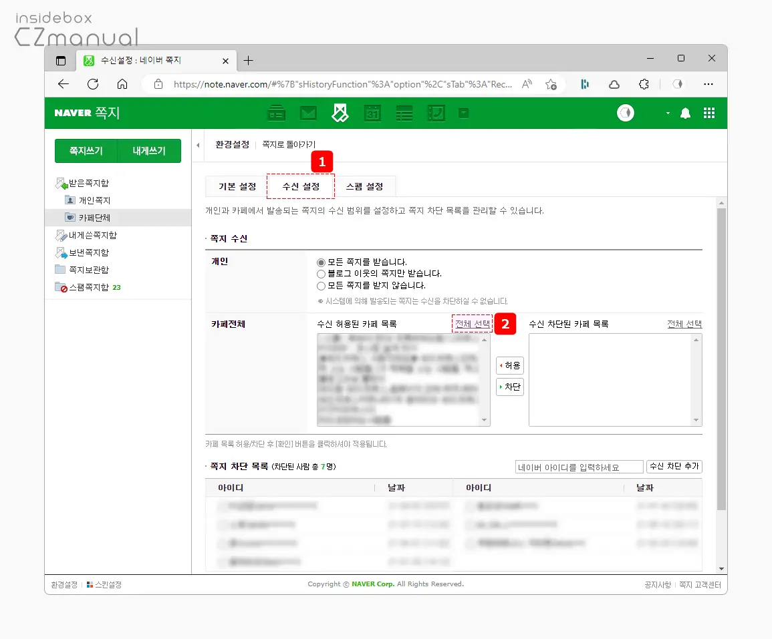
Task: Click the down arrow on the allowed cafe list
Action: 484,421
